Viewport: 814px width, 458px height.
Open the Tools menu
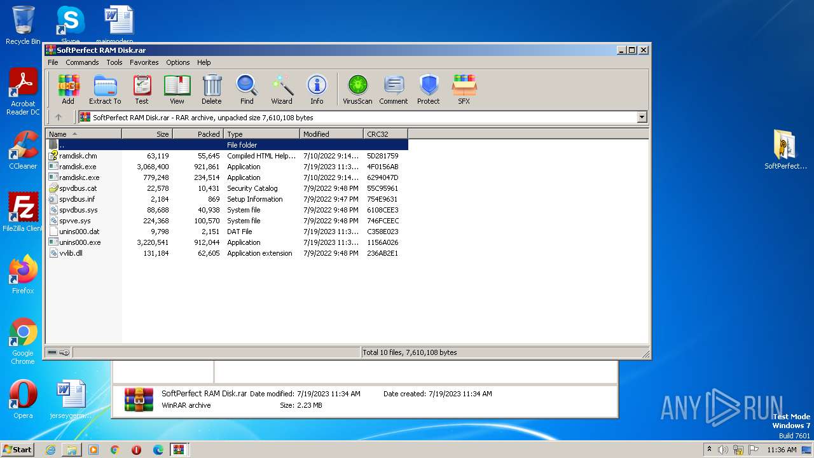click(114, 62)
